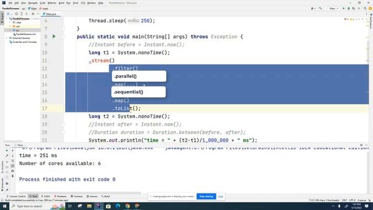373x210 pixels.
Task: Open the Navigate menu
Action: pyautogui.click(x=33, y=3)
